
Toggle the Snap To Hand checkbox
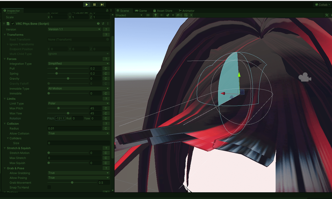[48, 187]
